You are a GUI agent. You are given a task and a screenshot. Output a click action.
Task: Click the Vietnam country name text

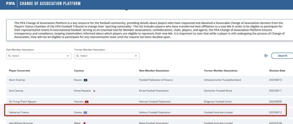coord(79,102)
